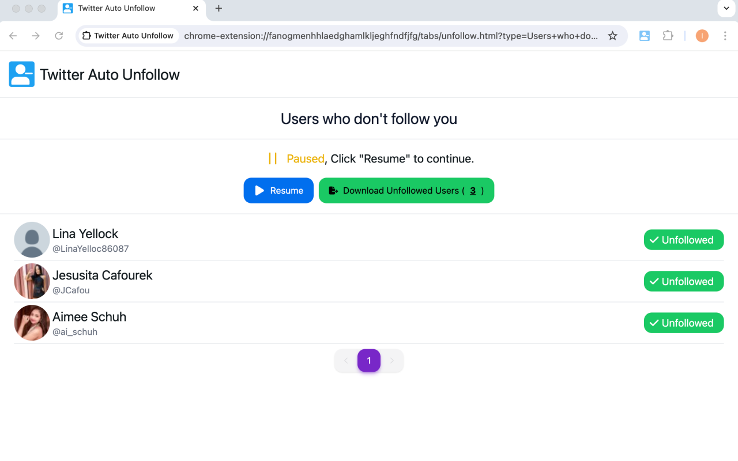Click the Resume button

tap(278, 190)
